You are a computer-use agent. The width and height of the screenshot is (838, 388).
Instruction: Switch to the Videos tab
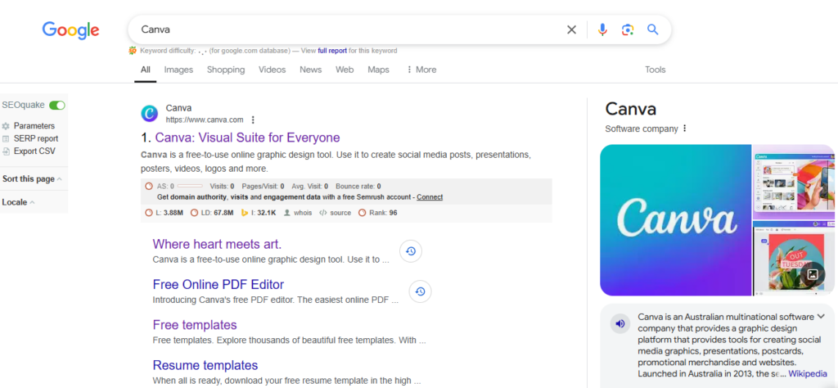coord(272,70)
